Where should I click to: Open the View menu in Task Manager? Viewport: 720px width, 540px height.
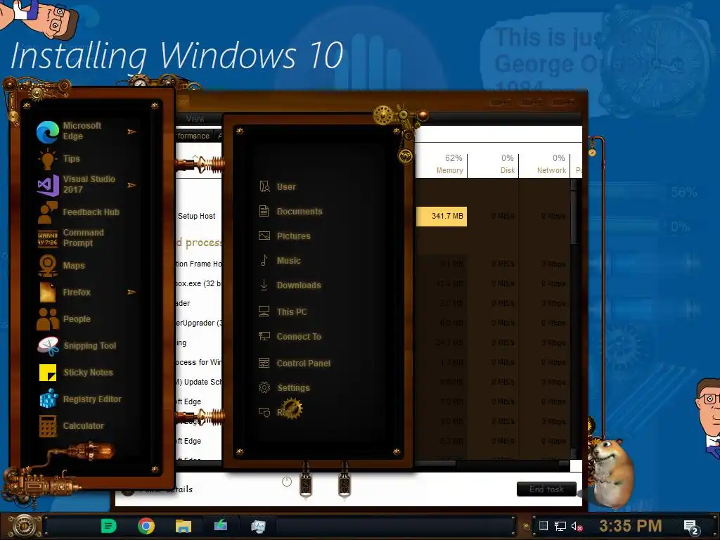(x=195, y=118)
